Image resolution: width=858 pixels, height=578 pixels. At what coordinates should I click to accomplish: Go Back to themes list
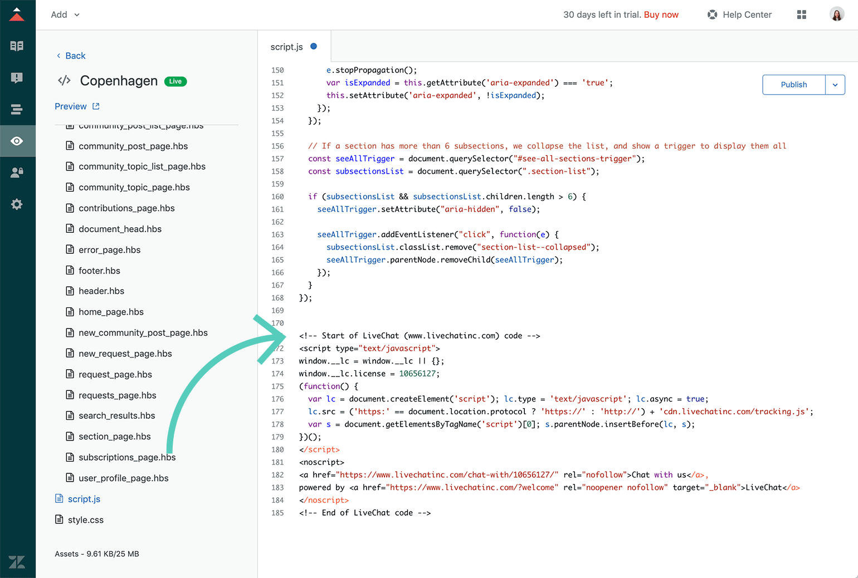tap(71, 56)
